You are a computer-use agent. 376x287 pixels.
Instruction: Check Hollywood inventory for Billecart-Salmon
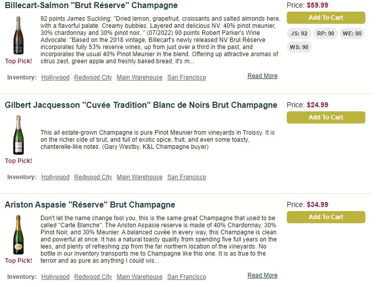click(x=55, y=77)
